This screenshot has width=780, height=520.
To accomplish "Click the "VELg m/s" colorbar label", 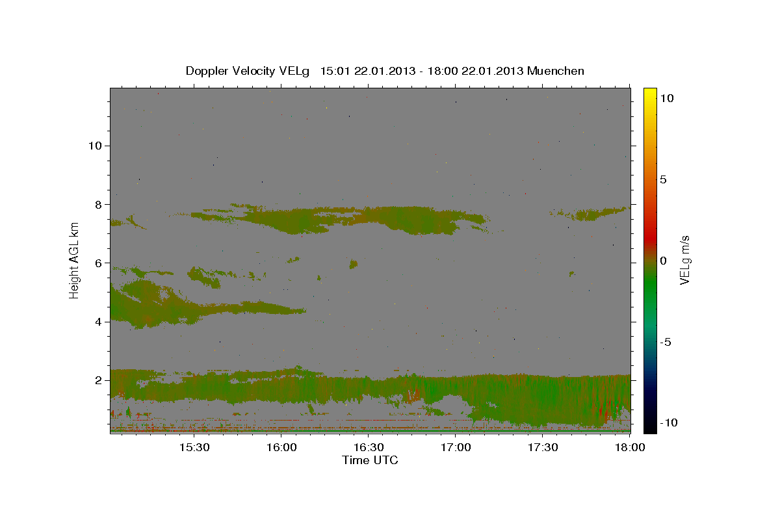I will 684,260.
